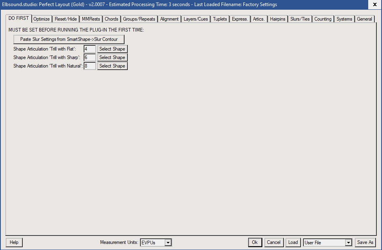Open the Measurement Units dropdown
The image size is (382, 250).
point(168,242)
